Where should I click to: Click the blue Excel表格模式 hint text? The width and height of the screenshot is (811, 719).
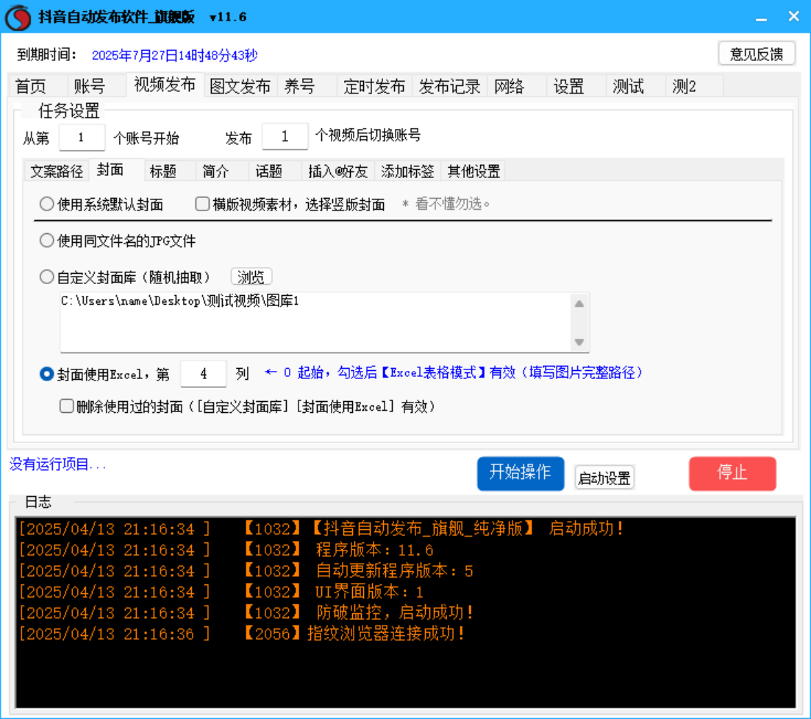[x=454, y=372]
